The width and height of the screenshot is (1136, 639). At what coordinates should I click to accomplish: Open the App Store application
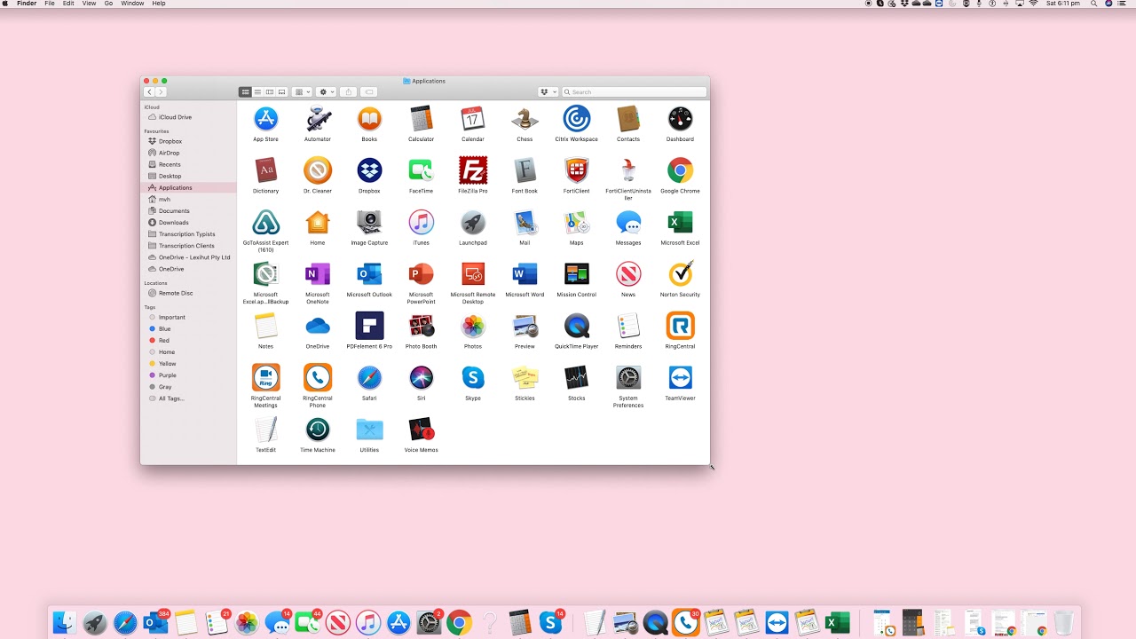click(x=265, y=119)
